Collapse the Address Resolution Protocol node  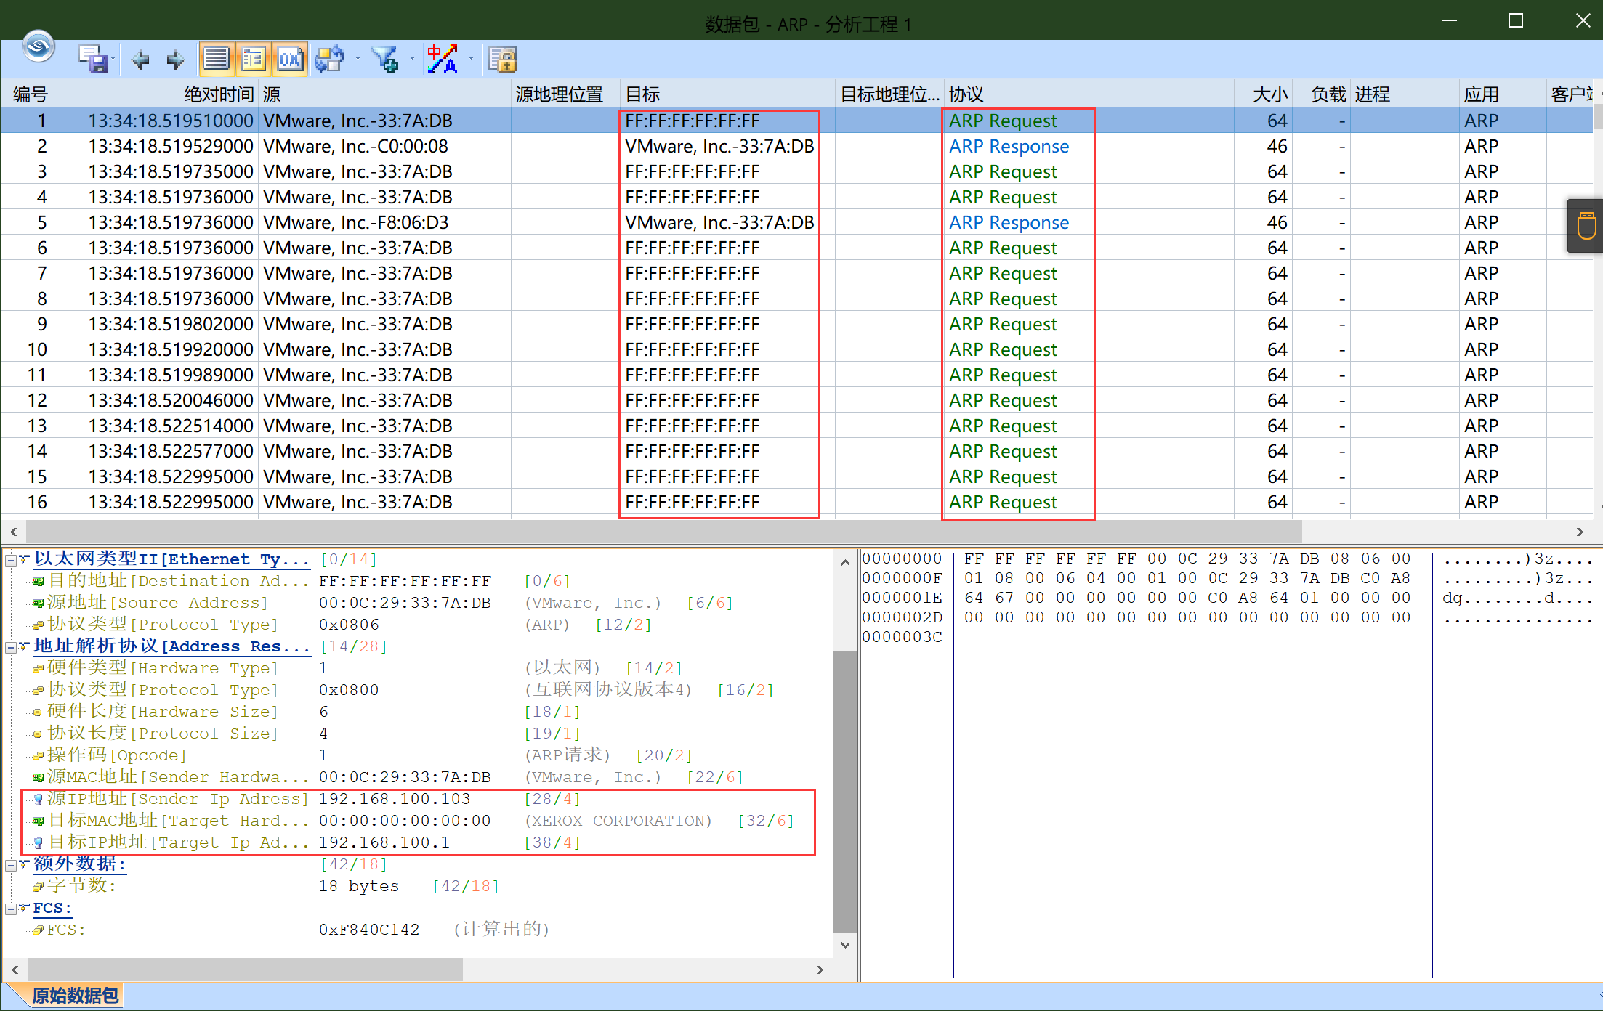tap(9, 646)
